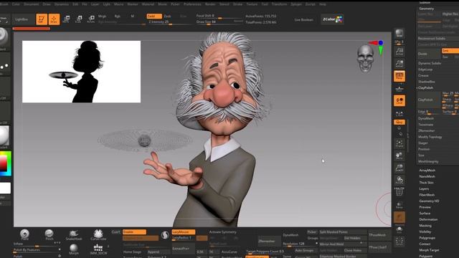
Task: Activate the Edit mode button
Action: pyautogui.click(x=42, y=19)
